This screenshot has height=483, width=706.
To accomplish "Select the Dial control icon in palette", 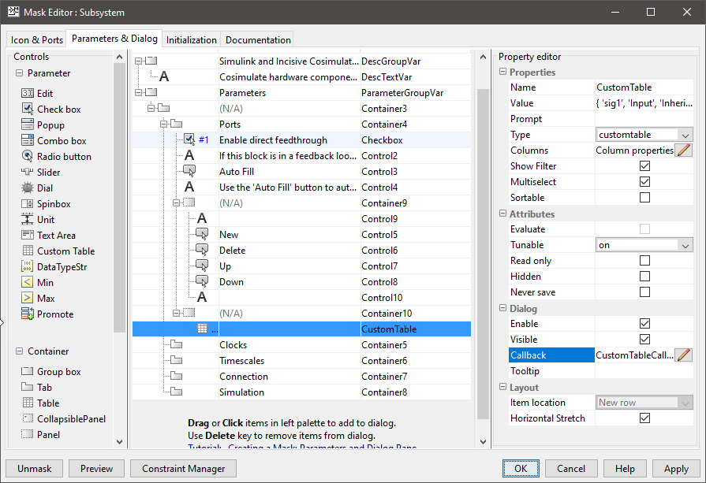I will (x=27, y=188).
